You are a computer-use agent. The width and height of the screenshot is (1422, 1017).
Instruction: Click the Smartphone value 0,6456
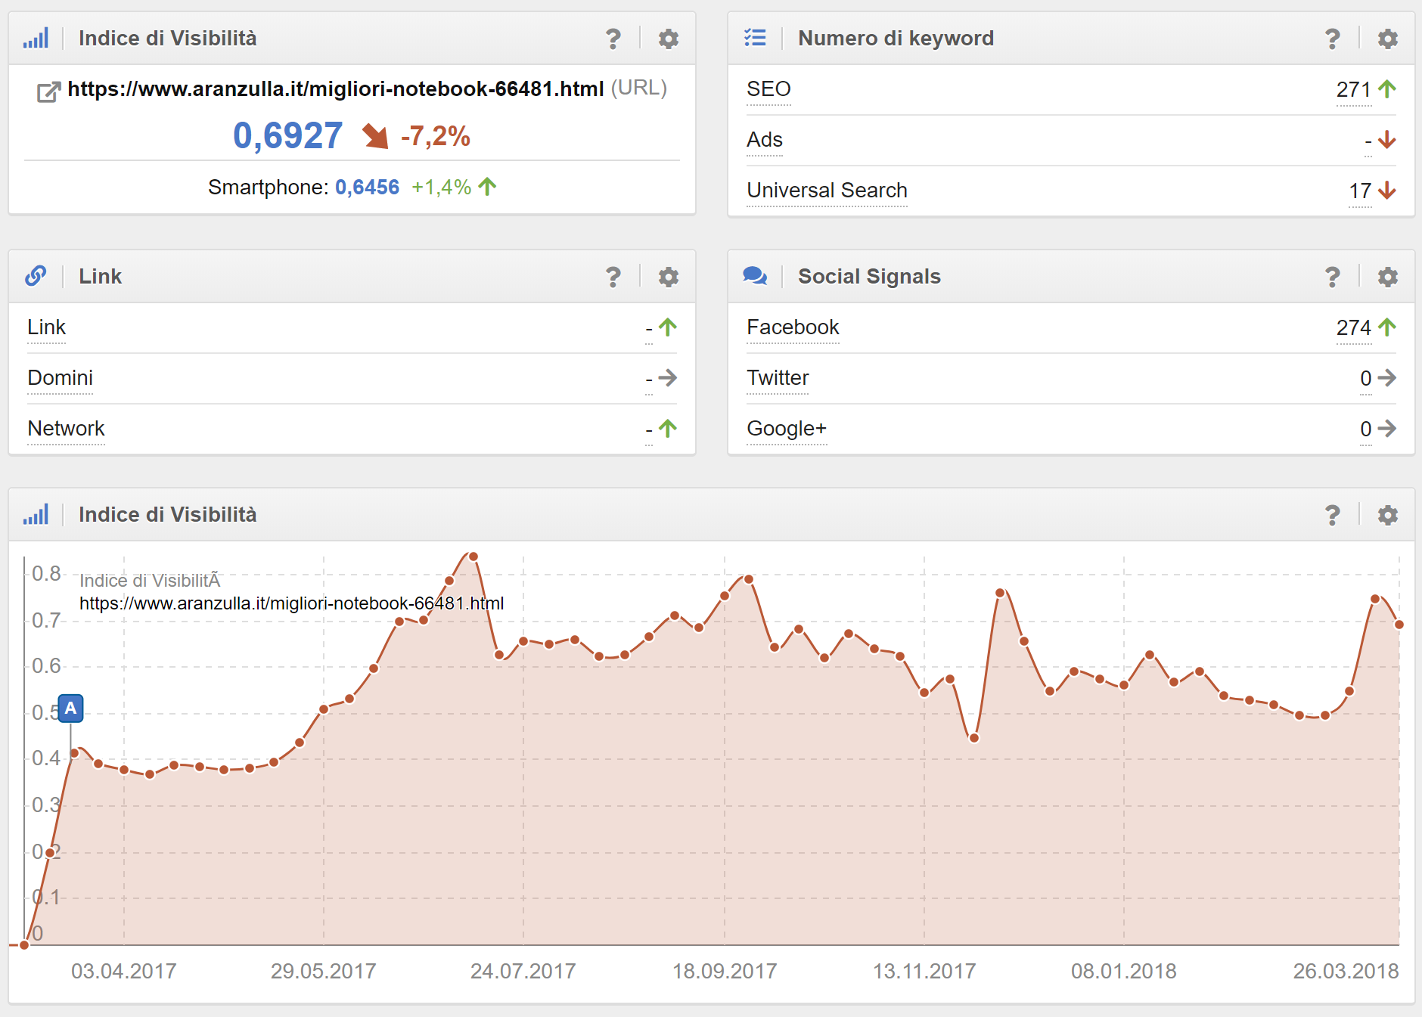(x=367, y=188)
